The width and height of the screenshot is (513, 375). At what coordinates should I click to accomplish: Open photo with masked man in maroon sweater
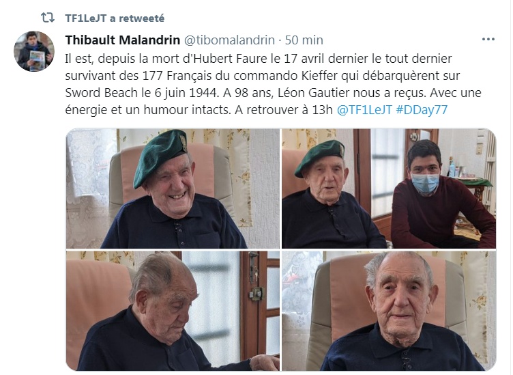click(x=389, y=189)
